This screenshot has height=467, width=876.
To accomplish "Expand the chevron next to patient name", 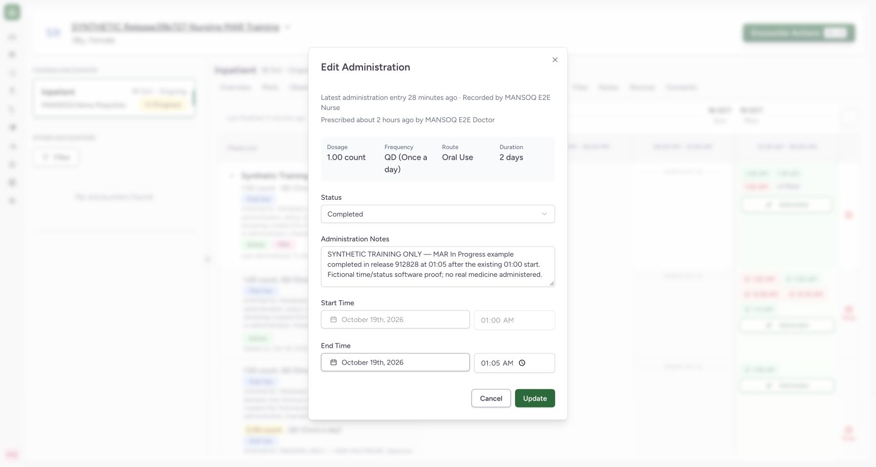I will point(287,27).
